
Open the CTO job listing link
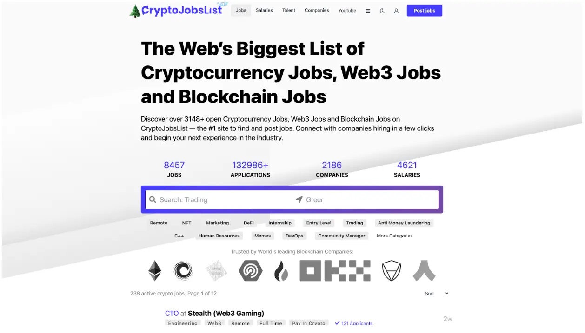[x=172, y=313]
